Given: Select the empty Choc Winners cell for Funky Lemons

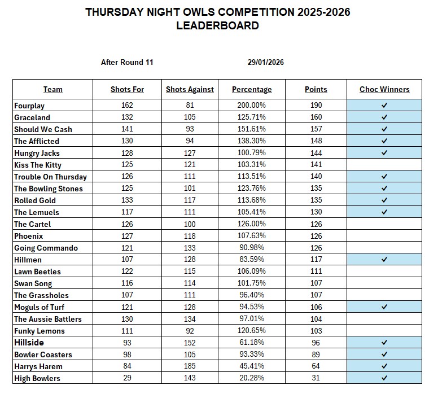Looking at the screenshot, I should click(x=384, y=331).
